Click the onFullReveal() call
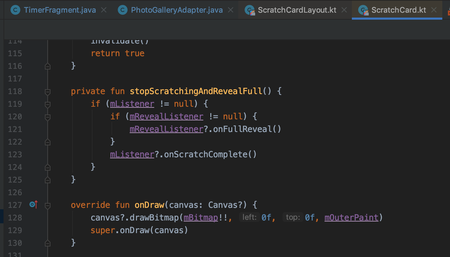 (247, 129)
